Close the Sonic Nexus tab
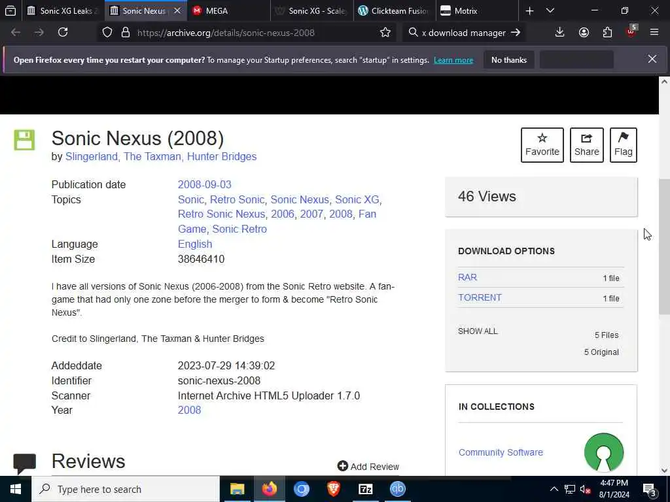Viewport: 670px width, 502px height. pyautogui.click(x=177, y=10)
